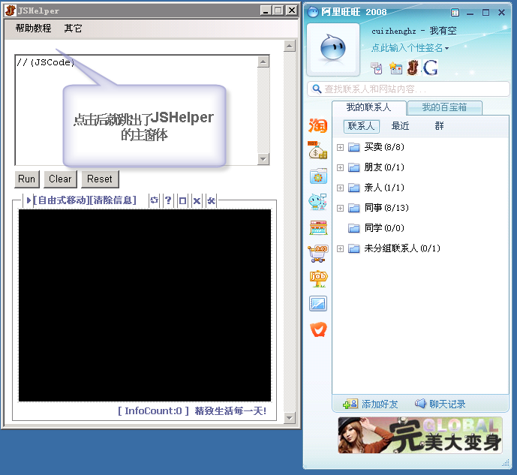
Task: Click the blue picture frame sidebar icon
Action: tap(318, 304)
